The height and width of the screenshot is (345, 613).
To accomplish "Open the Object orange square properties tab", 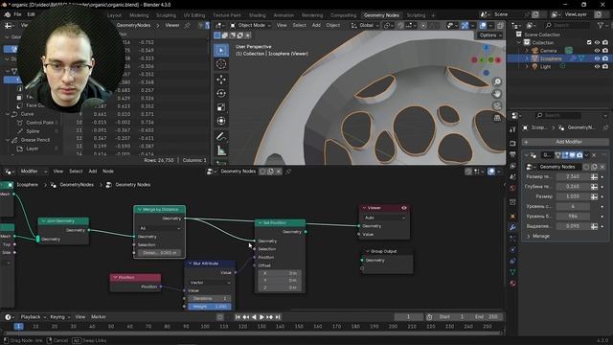I will coord(512,216).
